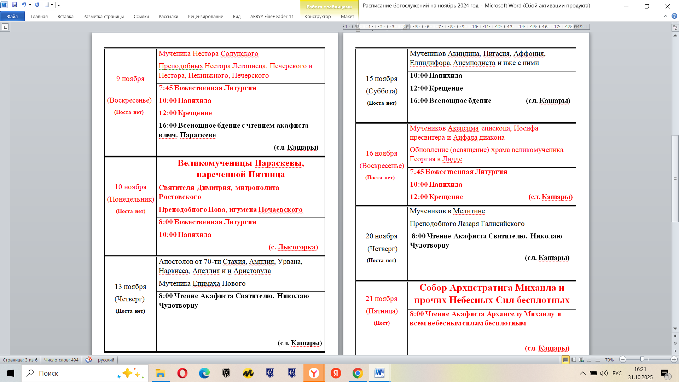
Task: Click the Redo icon in Quick Access
Action: click(x=37, y=5)
